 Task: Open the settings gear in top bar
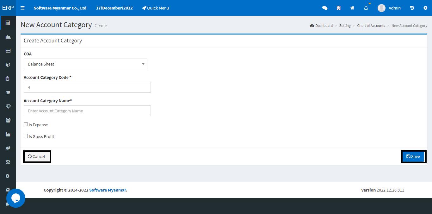click(425, 8)
